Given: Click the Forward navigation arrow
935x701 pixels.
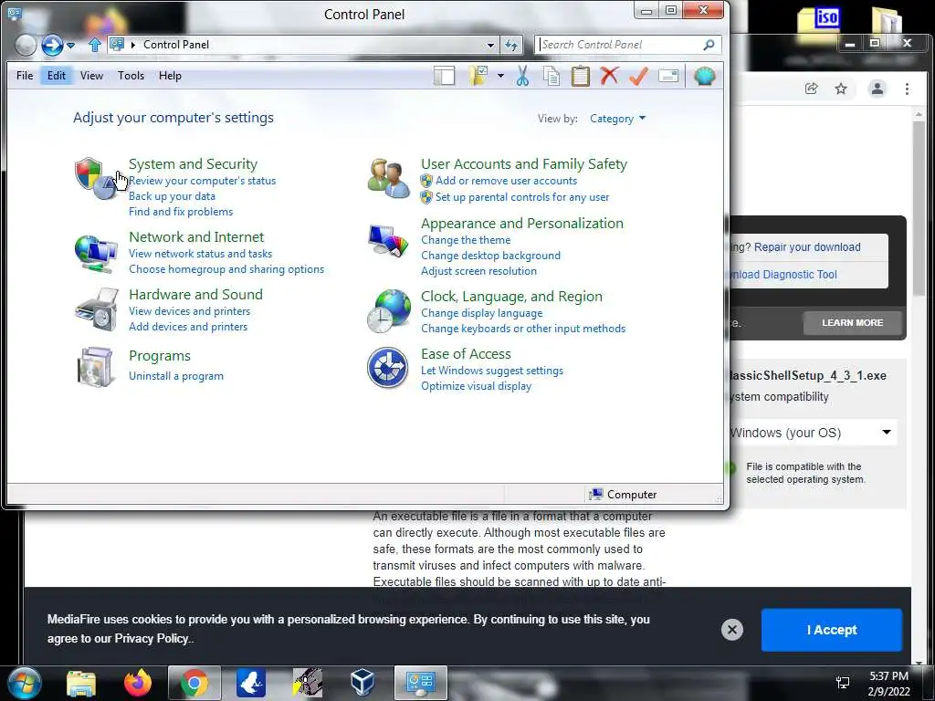Looking at the screenshot, I should coord(52,45).
